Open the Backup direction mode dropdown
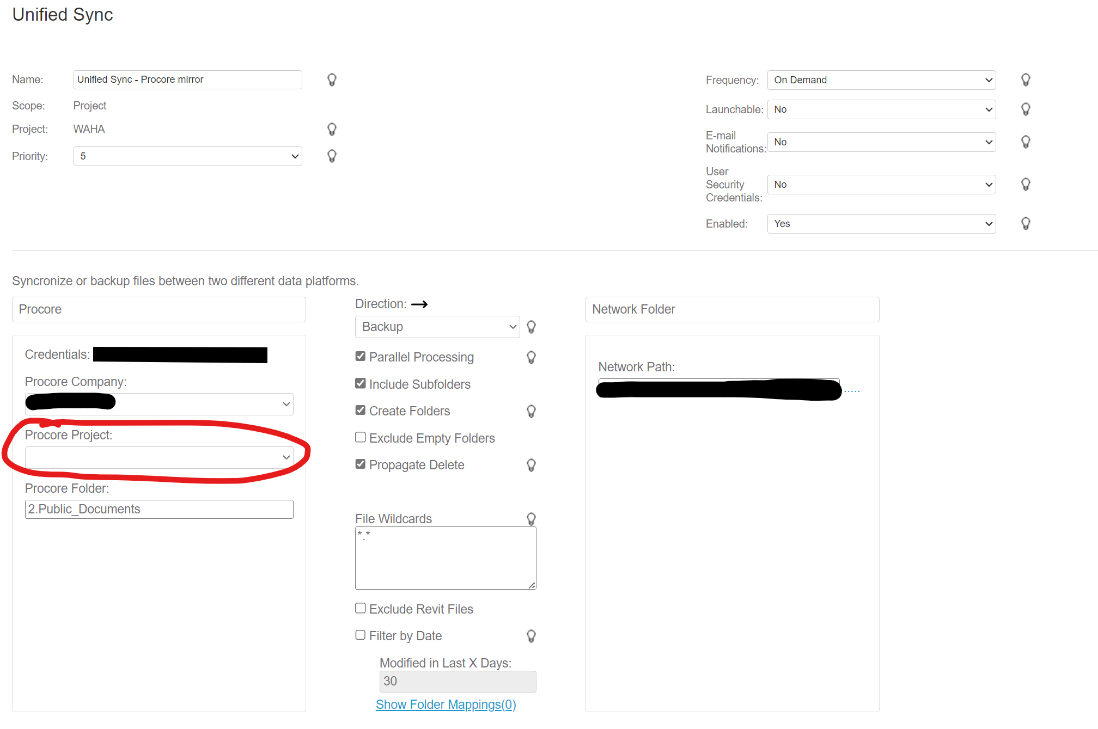Screen dimensions: 1098x729 437,327
